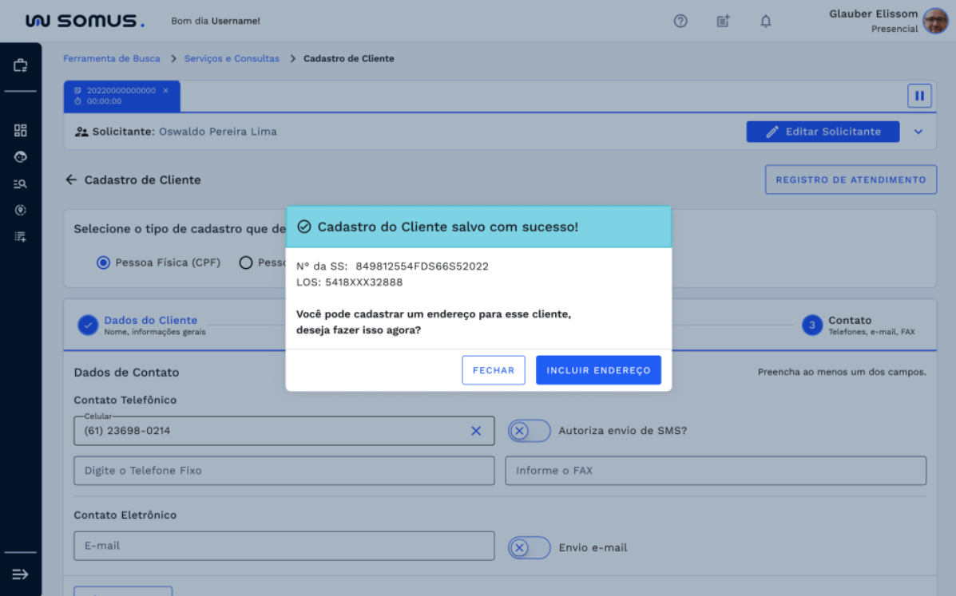Open Serviços e Consultas breadcrumb

(x=232, y=58)
